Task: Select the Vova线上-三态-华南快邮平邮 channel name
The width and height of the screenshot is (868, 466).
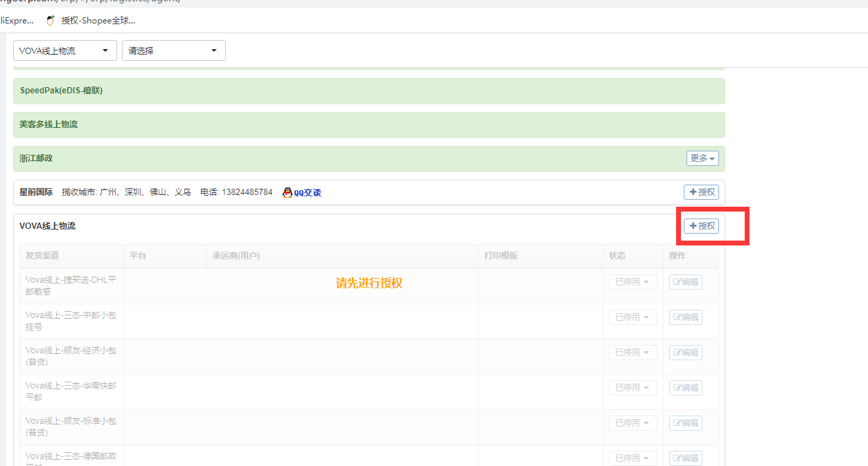Action: pyautogui.click(x=71, y=391)
